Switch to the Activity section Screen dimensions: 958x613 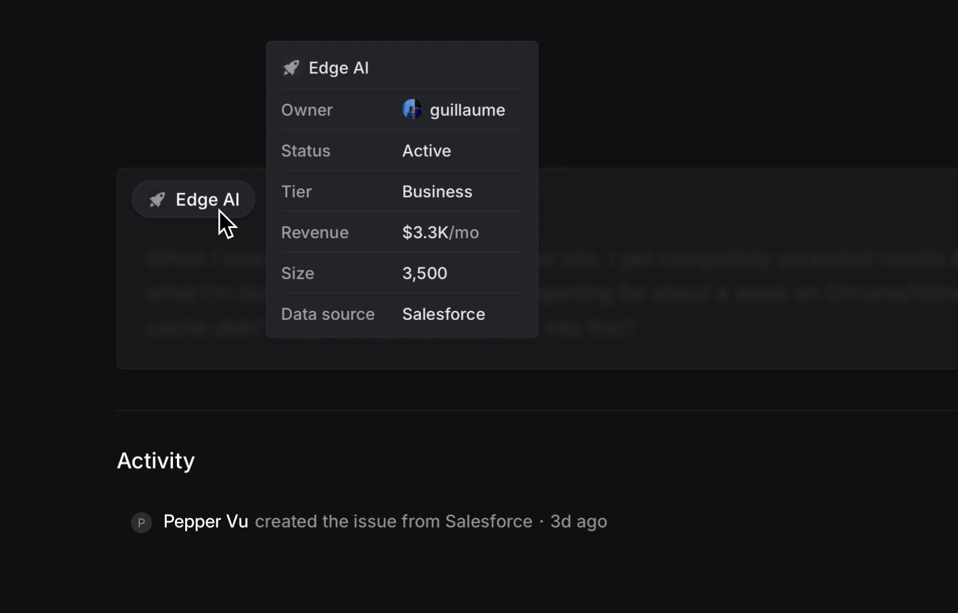coord(156,460)
